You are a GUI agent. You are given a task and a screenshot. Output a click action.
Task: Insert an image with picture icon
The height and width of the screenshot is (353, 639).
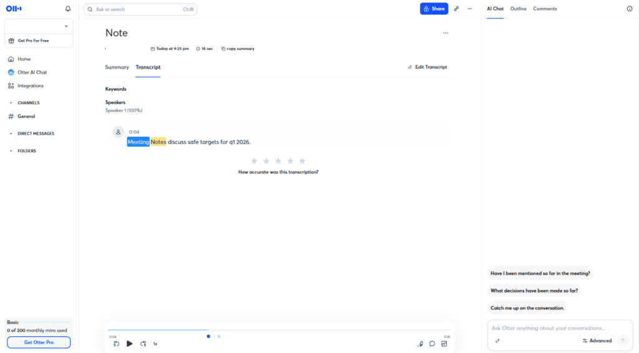444,344
